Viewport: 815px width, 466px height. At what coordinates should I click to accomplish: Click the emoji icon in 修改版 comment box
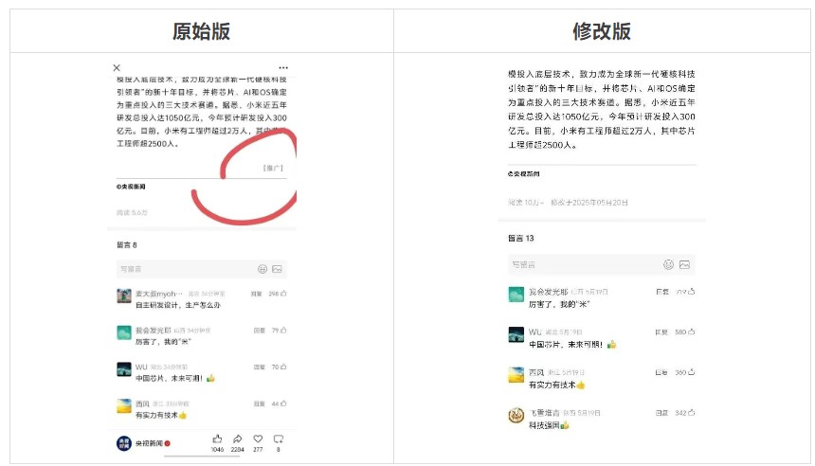click(668, 264)
